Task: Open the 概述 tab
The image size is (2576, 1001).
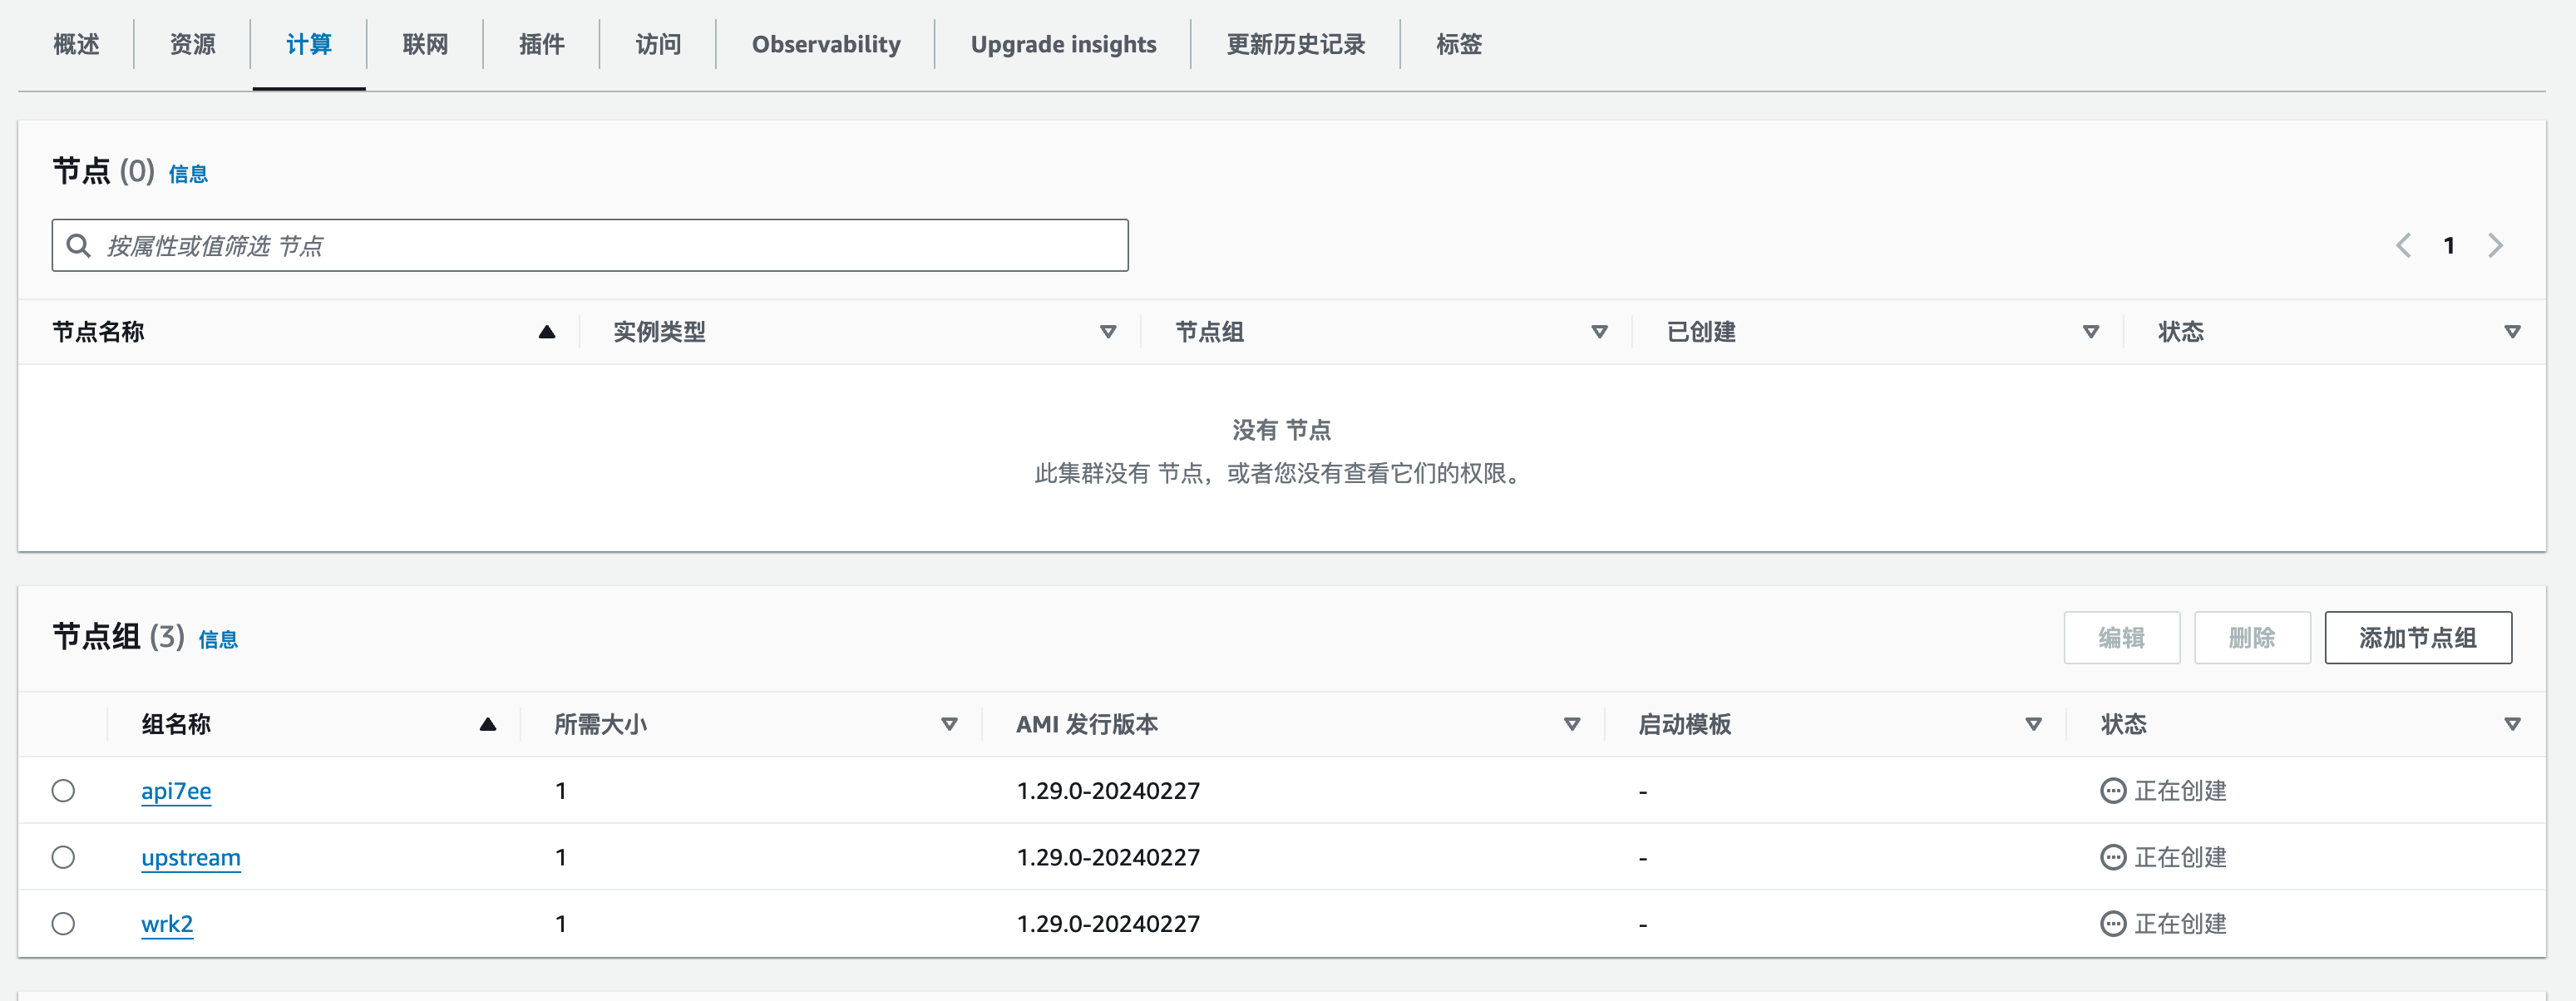Action: point(76,45)
